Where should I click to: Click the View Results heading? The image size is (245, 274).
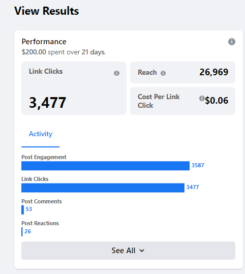click(x=46, y=11)
